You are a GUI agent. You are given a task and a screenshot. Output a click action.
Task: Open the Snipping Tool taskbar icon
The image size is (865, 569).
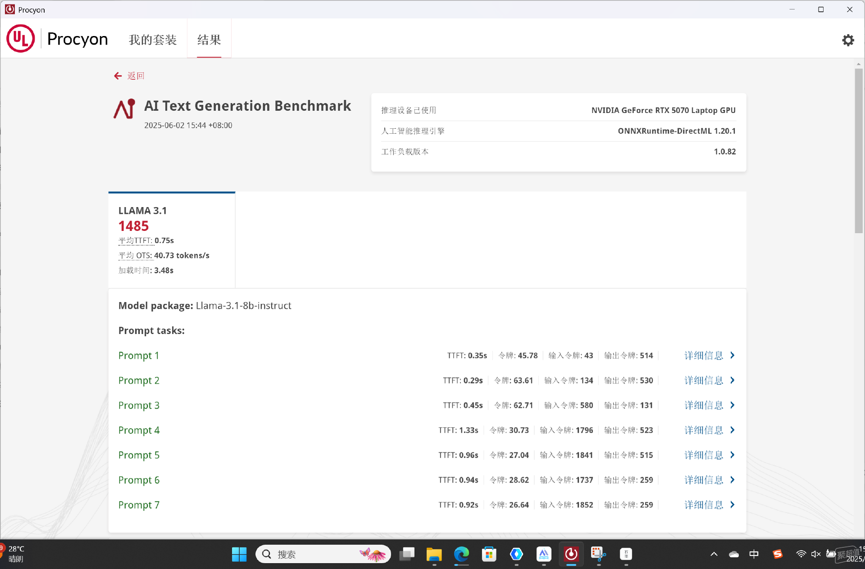click(x=598, y=554)
